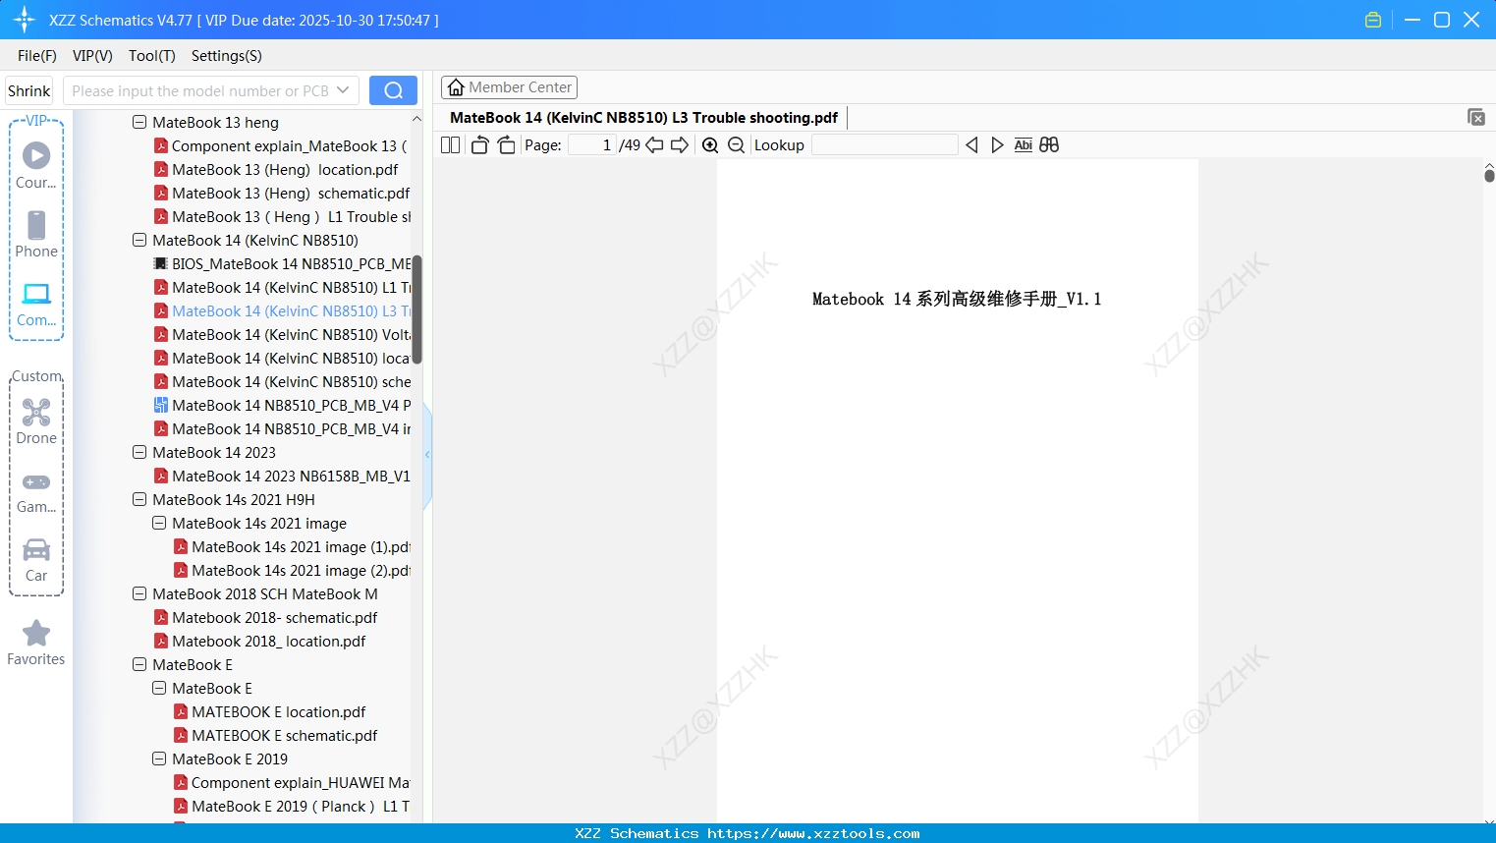This screenshot has height=843, width=1496.
Task: Click the XZZ Schematics app logo
Action: (x=24, y=20)
